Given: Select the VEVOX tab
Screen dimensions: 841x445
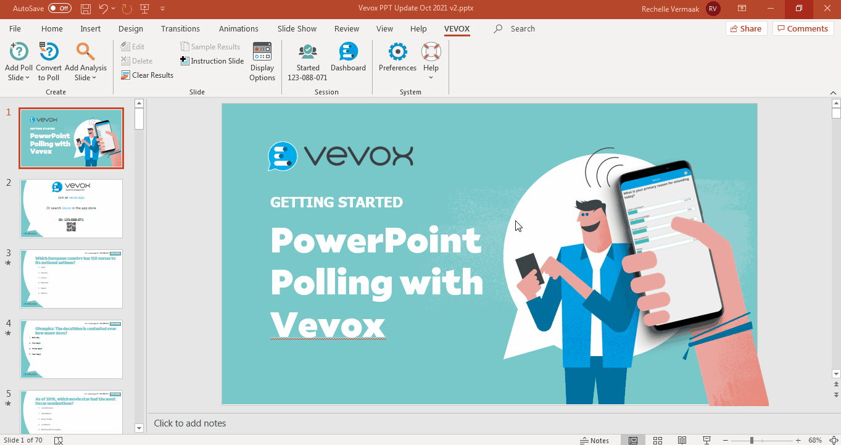Looking at the screenshot, I should coord(457,29).
